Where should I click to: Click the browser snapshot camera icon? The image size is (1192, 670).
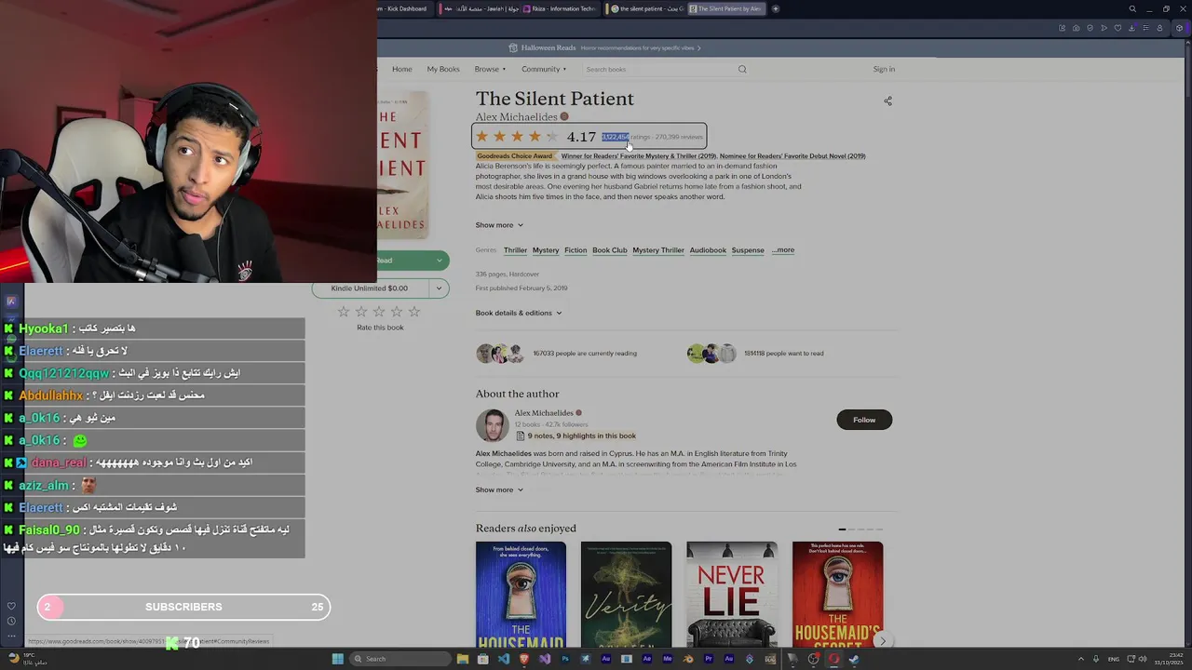[1077, 28]
